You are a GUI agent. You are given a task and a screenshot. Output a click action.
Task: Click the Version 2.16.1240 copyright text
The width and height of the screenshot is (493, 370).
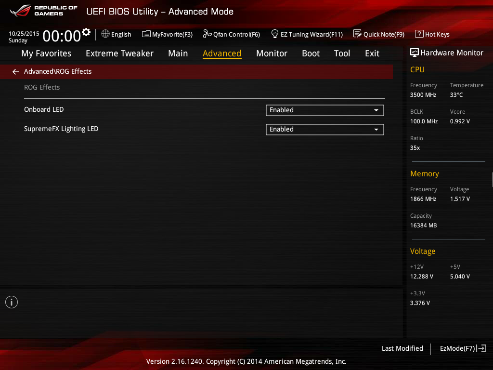pos(246,361)
